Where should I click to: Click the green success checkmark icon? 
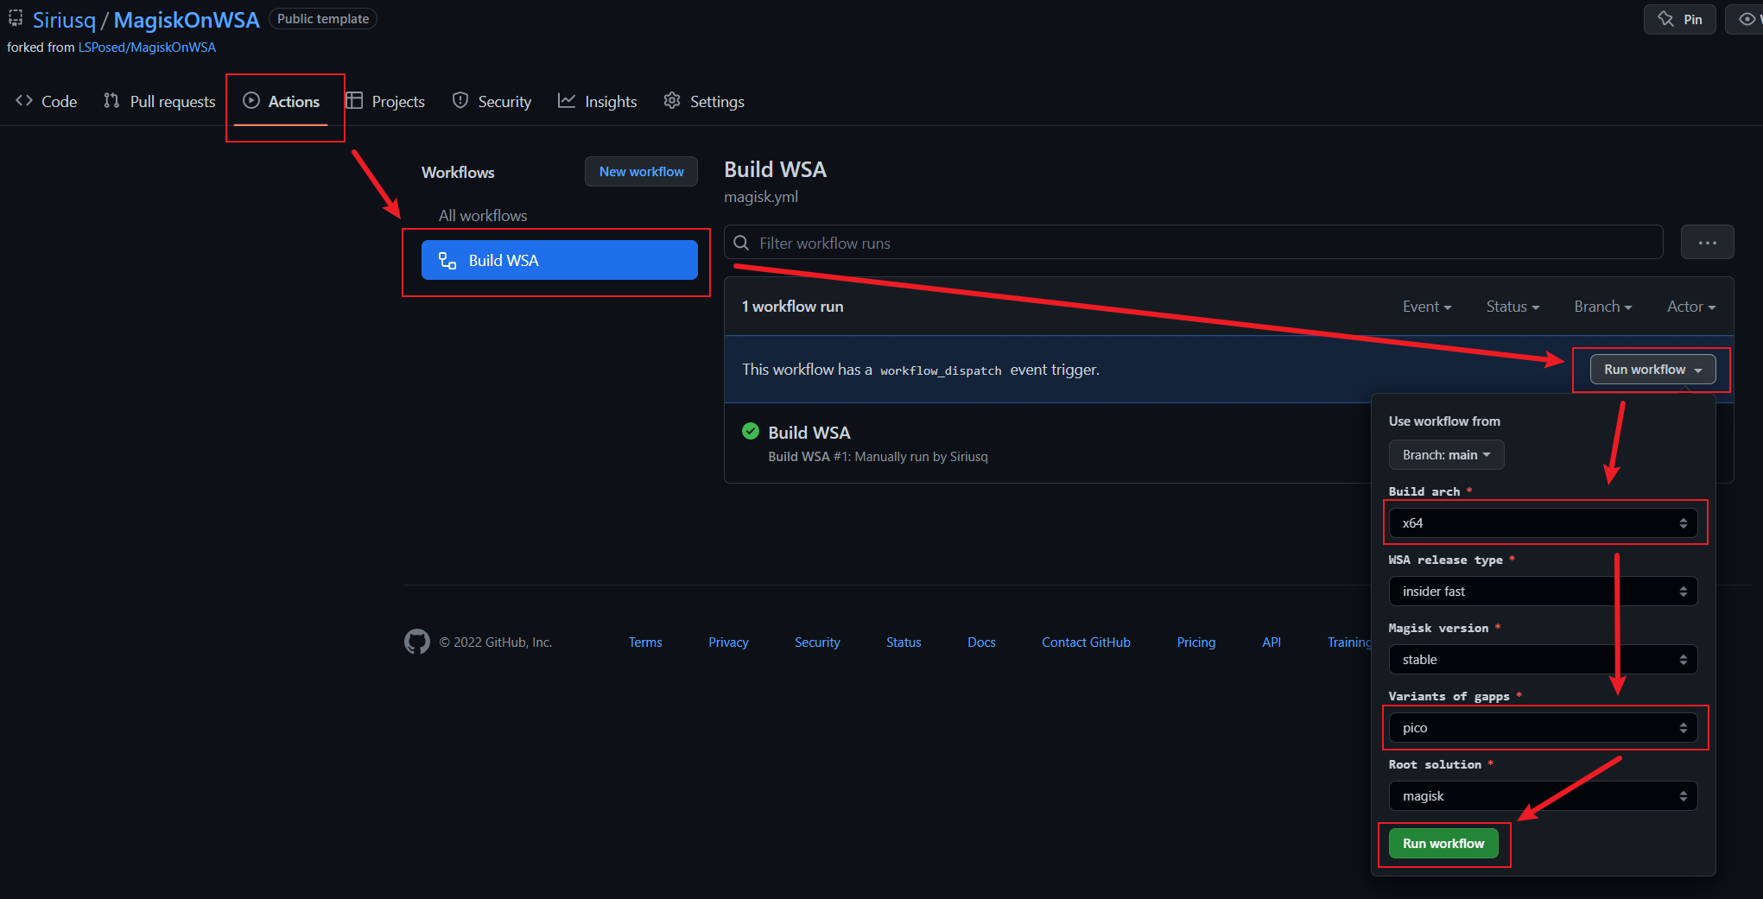pos(751,432)
